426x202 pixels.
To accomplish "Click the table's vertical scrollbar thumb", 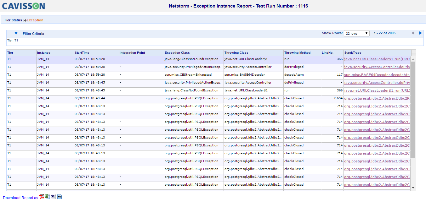I will click(413, 109).
